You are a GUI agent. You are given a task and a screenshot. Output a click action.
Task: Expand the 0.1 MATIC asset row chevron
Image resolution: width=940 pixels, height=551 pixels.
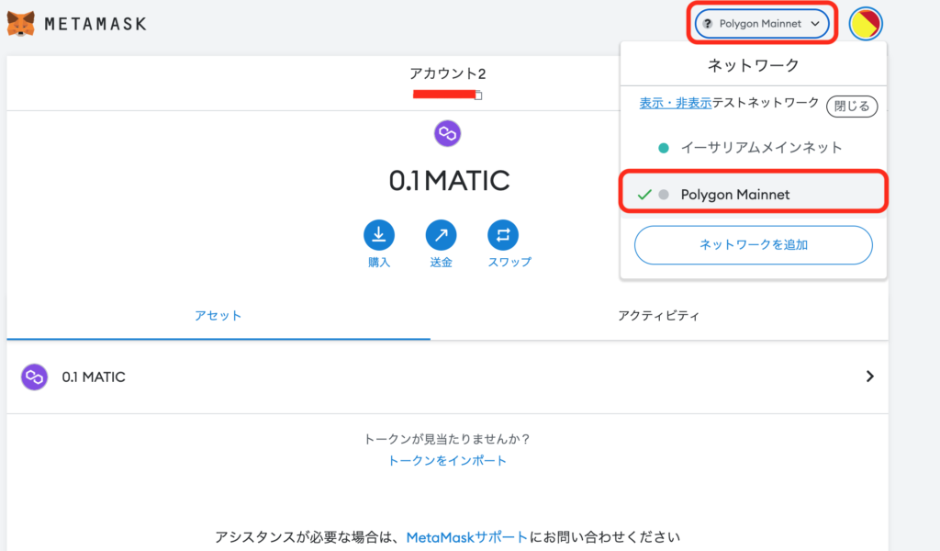pos(870,377)
